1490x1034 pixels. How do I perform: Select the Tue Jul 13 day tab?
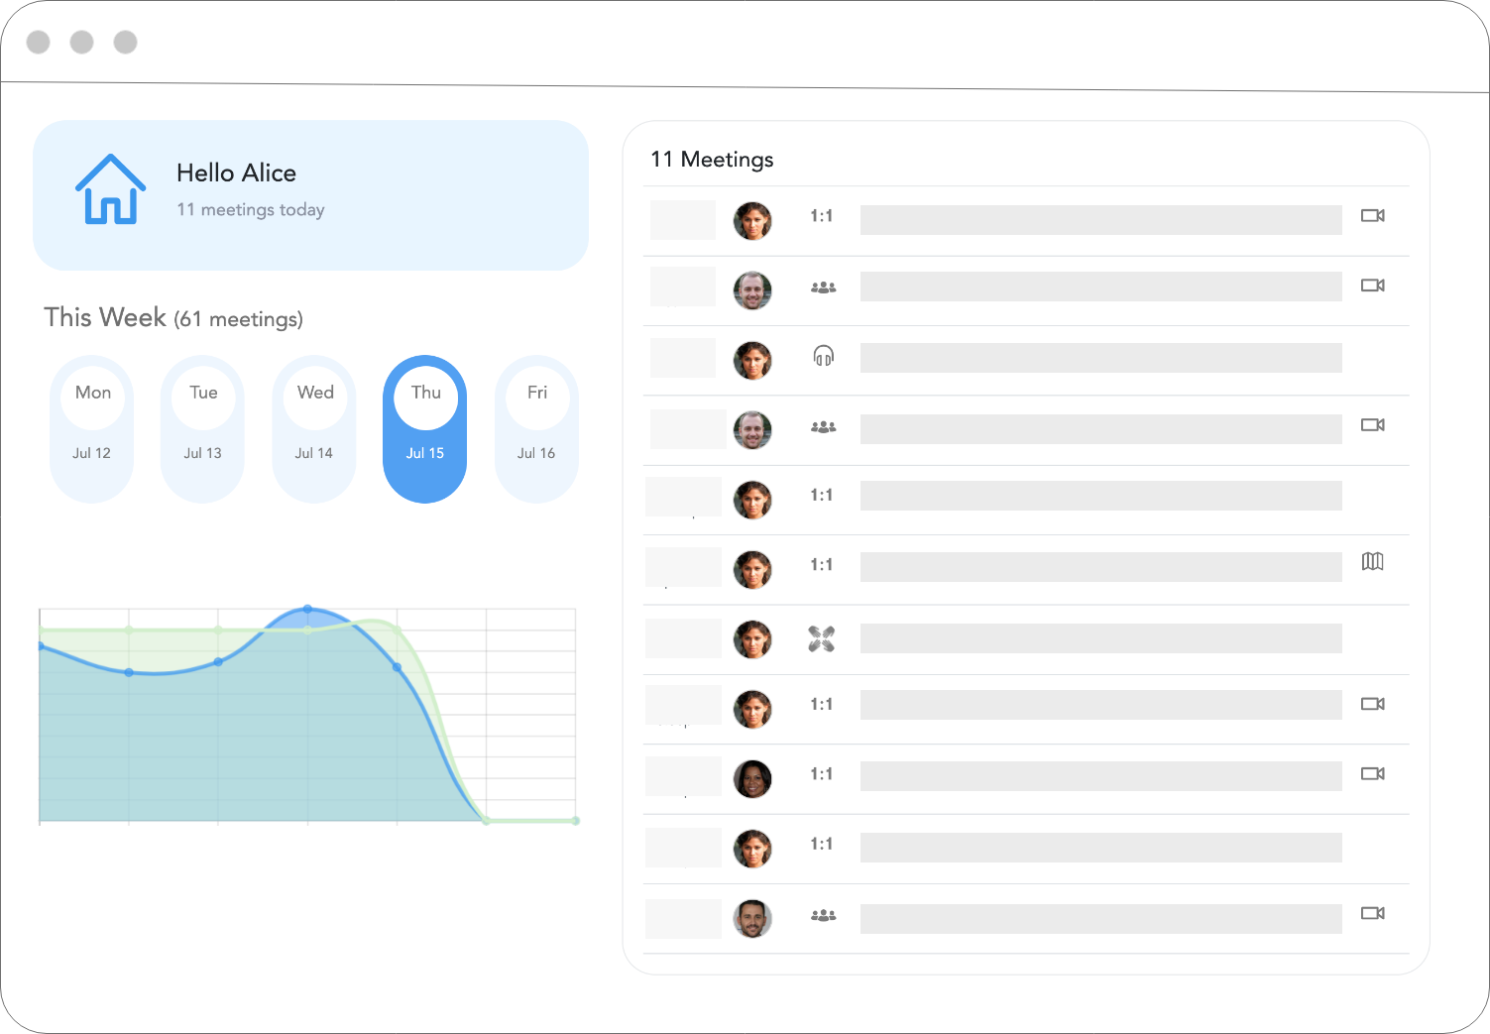(203, 429)
